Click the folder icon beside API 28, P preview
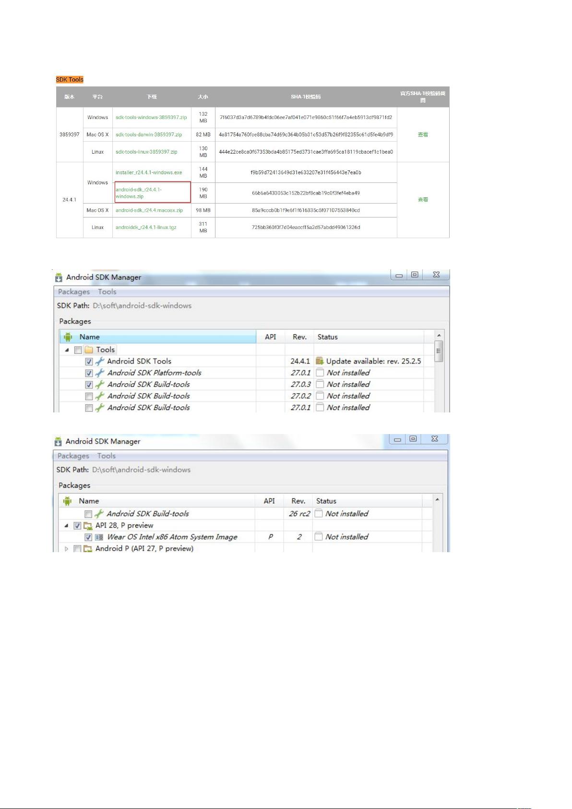Screen dimensions: 572x809 [x=88, y=526]
